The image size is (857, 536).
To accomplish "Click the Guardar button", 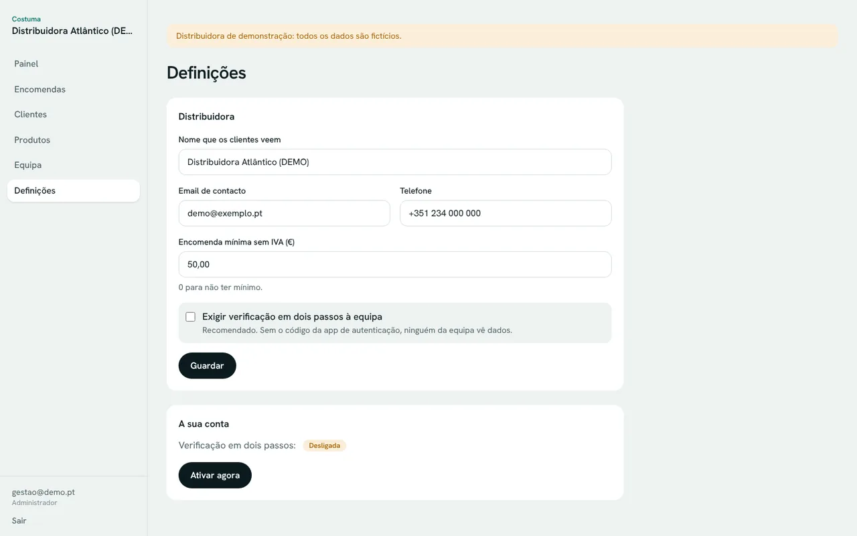I will [x=208, y=366].
